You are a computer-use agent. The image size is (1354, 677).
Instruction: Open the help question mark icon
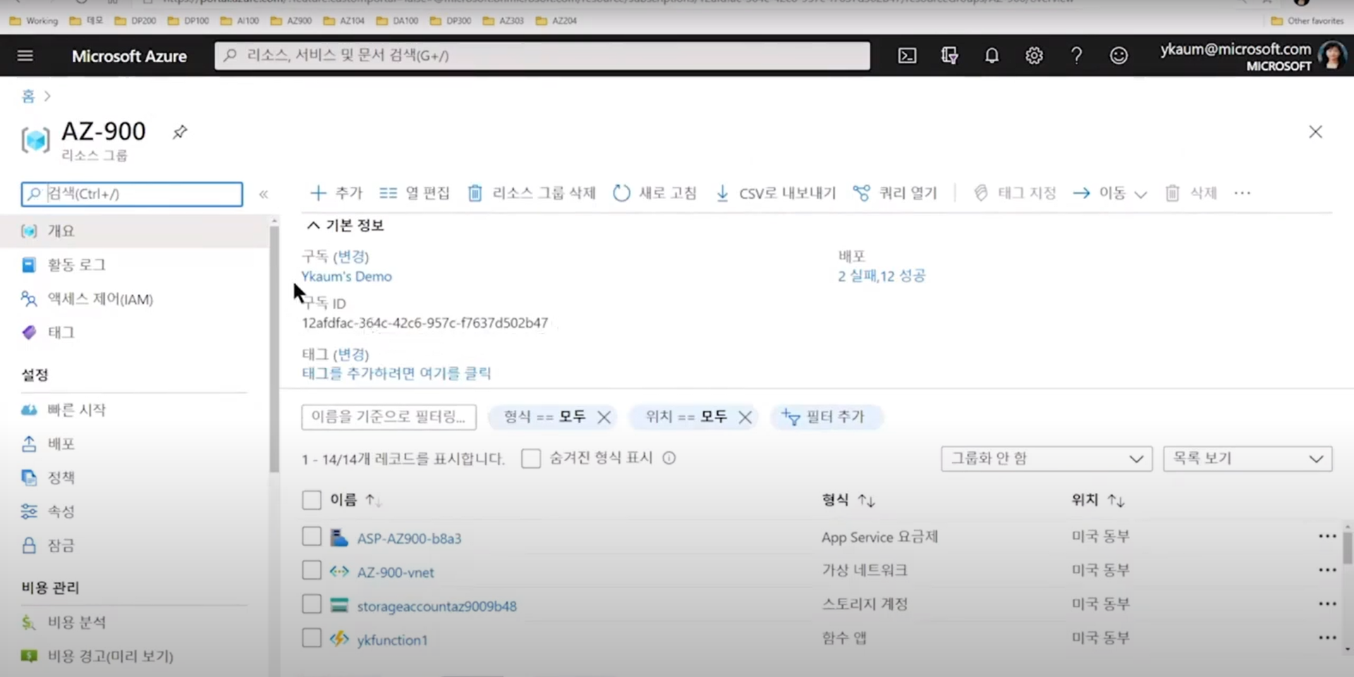[x=1076, y=56]
